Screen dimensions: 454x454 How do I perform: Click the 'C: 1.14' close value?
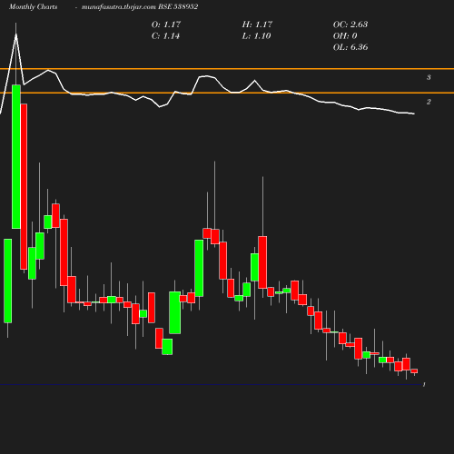coord(165,36)
